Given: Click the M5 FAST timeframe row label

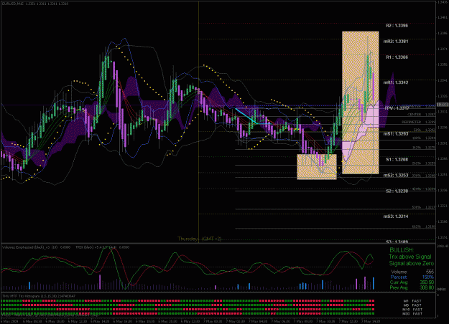Looking at the screenshot, I should [412, 305].
